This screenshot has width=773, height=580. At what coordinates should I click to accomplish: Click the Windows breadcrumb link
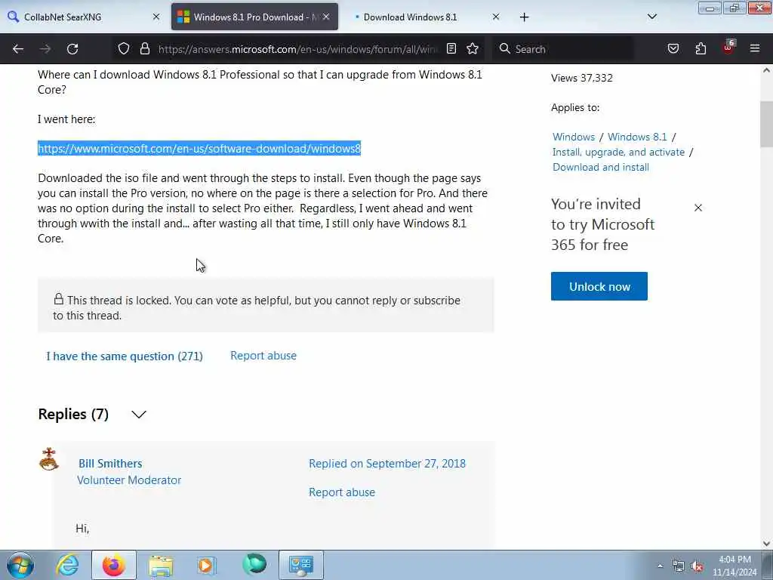pyautogui.click(x=574, y=137)
